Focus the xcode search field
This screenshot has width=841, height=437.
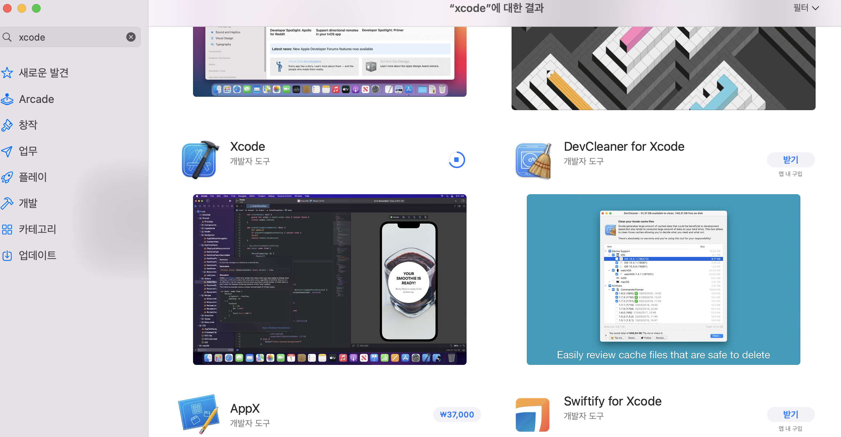tap(70, 37)
